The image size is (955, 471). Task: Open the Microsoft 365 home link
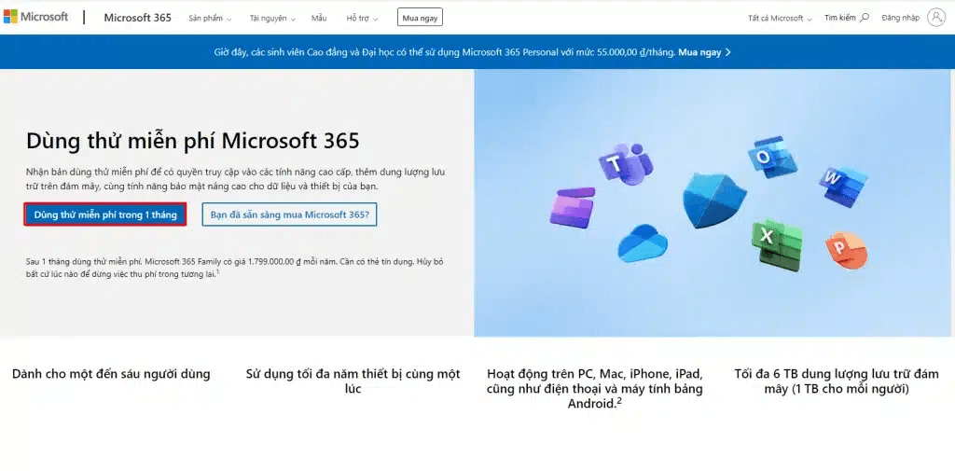(138, 18)
